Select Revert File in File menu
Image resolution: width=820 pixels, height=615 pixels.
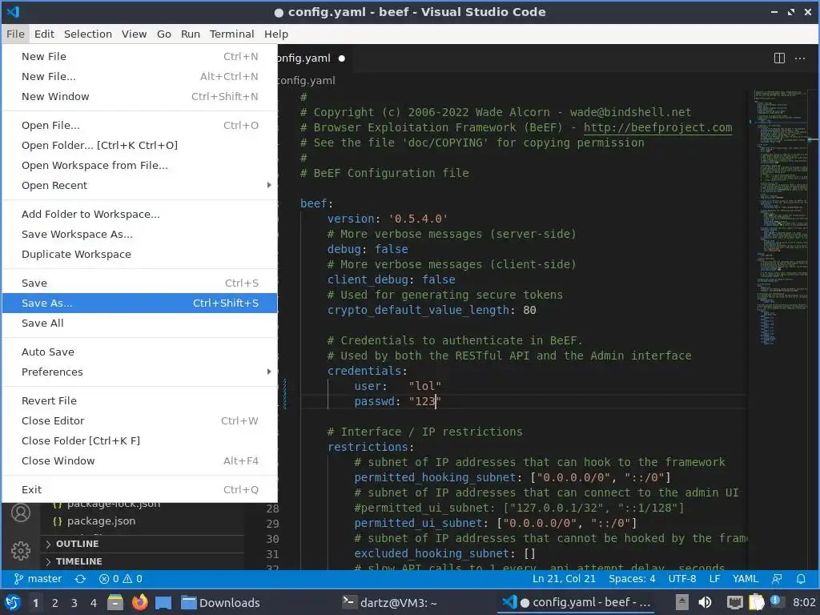click(139, 400)
